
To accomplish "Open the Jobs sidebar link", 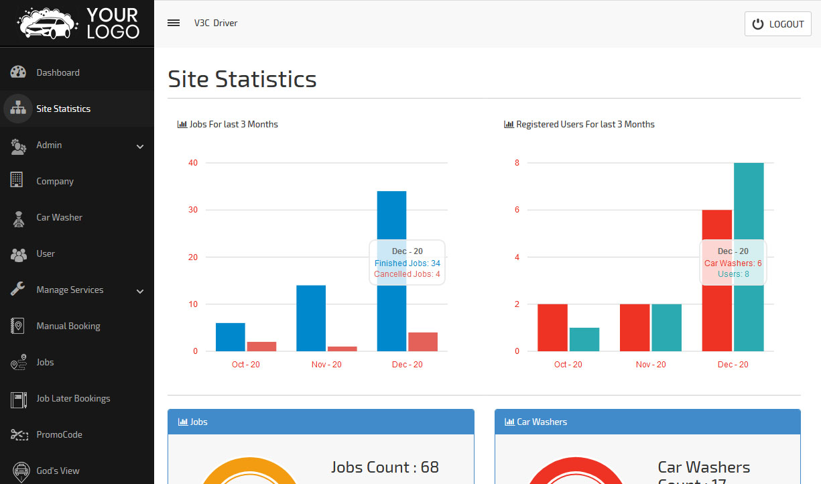I will click(x=77, y=362).
